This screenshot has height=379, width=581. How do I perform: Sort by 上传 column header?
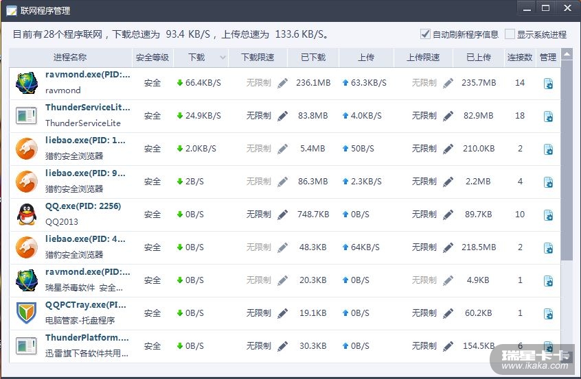pos(365,58)
